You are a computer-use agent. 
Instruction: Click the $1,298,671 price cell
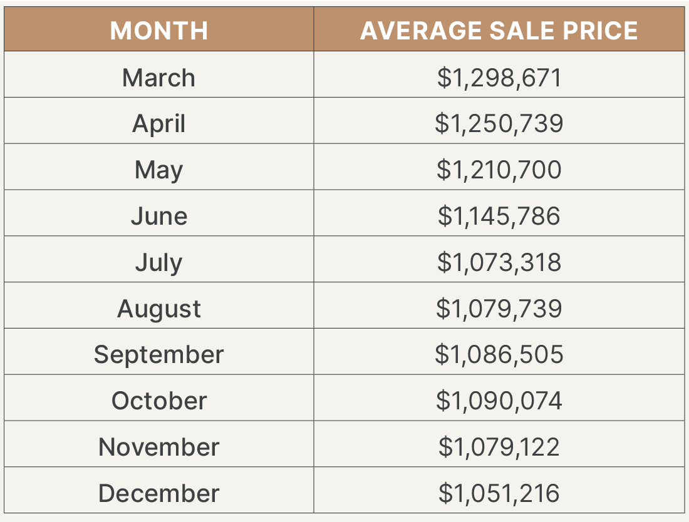click(x=499, y=78)
